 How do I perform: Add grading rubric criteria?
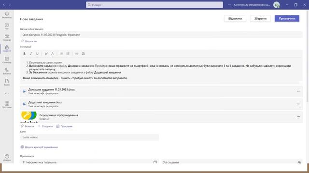pyautogui.click(x=39, y=147)
